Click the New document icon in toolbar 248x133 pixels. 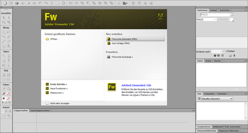(5, 3)
